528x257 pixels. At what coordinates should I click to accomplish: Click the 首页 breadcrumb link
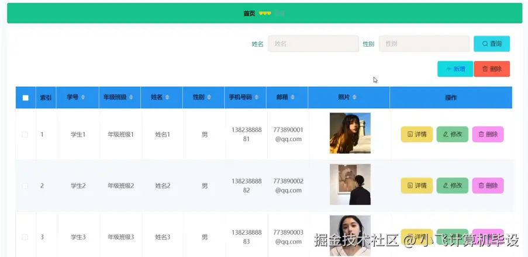249,13
